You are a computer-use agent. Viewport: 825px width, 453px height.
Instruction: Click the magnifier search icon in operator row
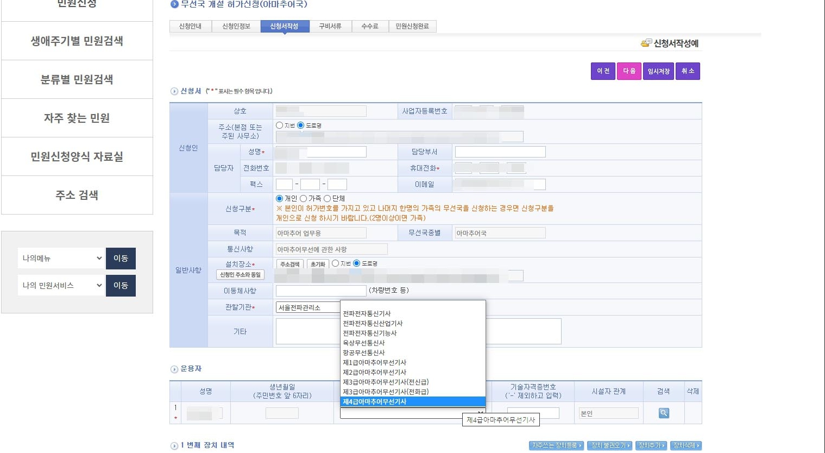[x=664, y=413]
